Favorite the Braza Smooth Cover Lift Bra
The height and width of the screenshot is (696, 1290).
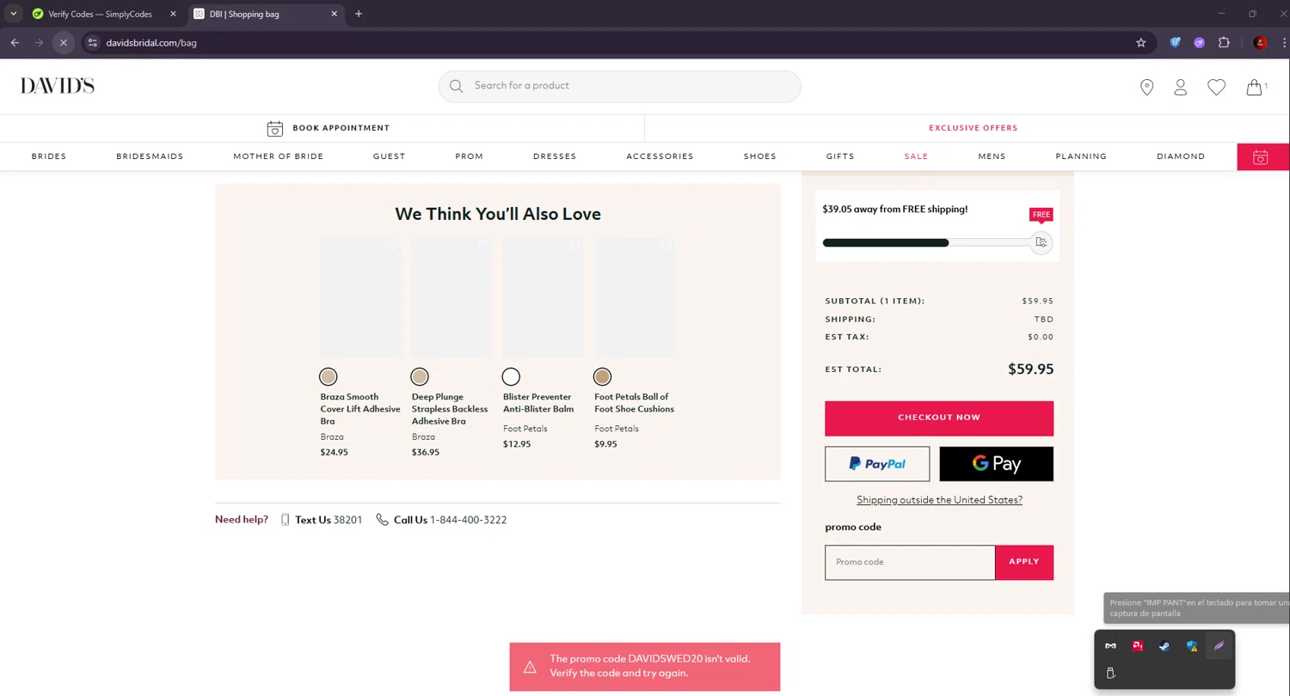coord(392,247)
